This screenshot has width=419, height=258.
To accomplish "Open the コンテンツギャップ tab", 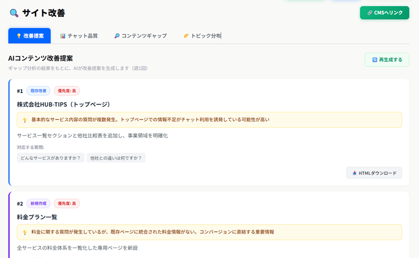I will click(141, 36).
